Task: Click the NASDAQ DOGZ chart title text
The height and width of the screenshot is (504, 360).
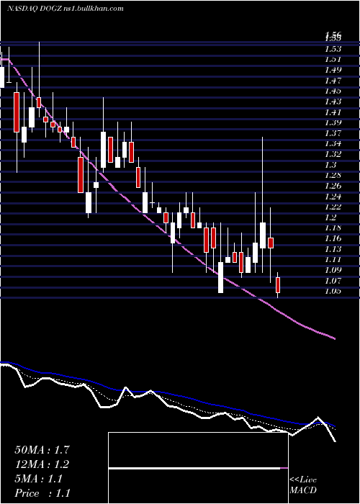Action: tap(65, 9)
